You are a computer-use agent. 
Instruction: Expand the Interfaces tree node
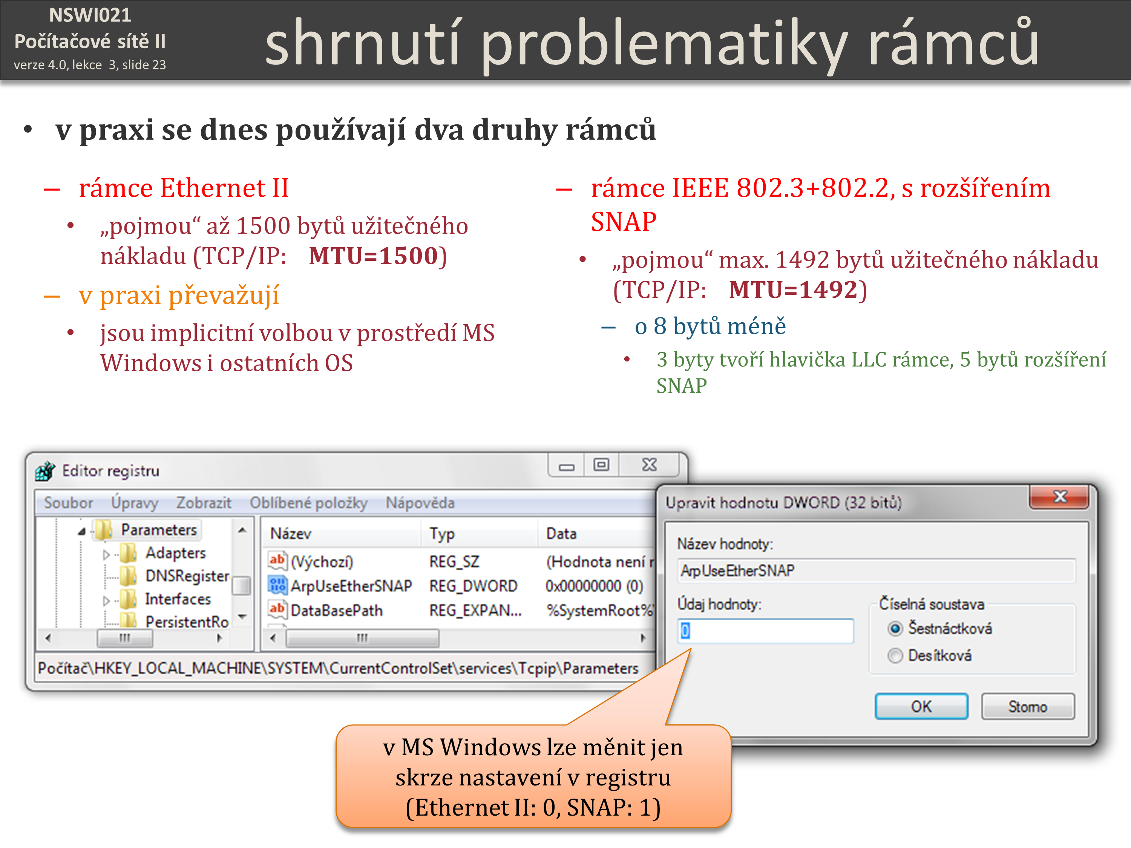pyautogui.click(x=106, y=601)
